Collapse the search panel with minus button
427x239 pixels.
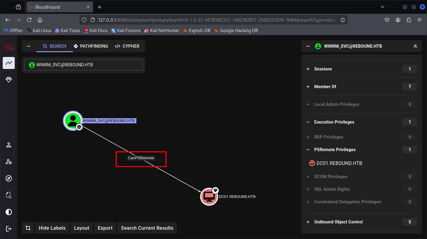[29, 46]
